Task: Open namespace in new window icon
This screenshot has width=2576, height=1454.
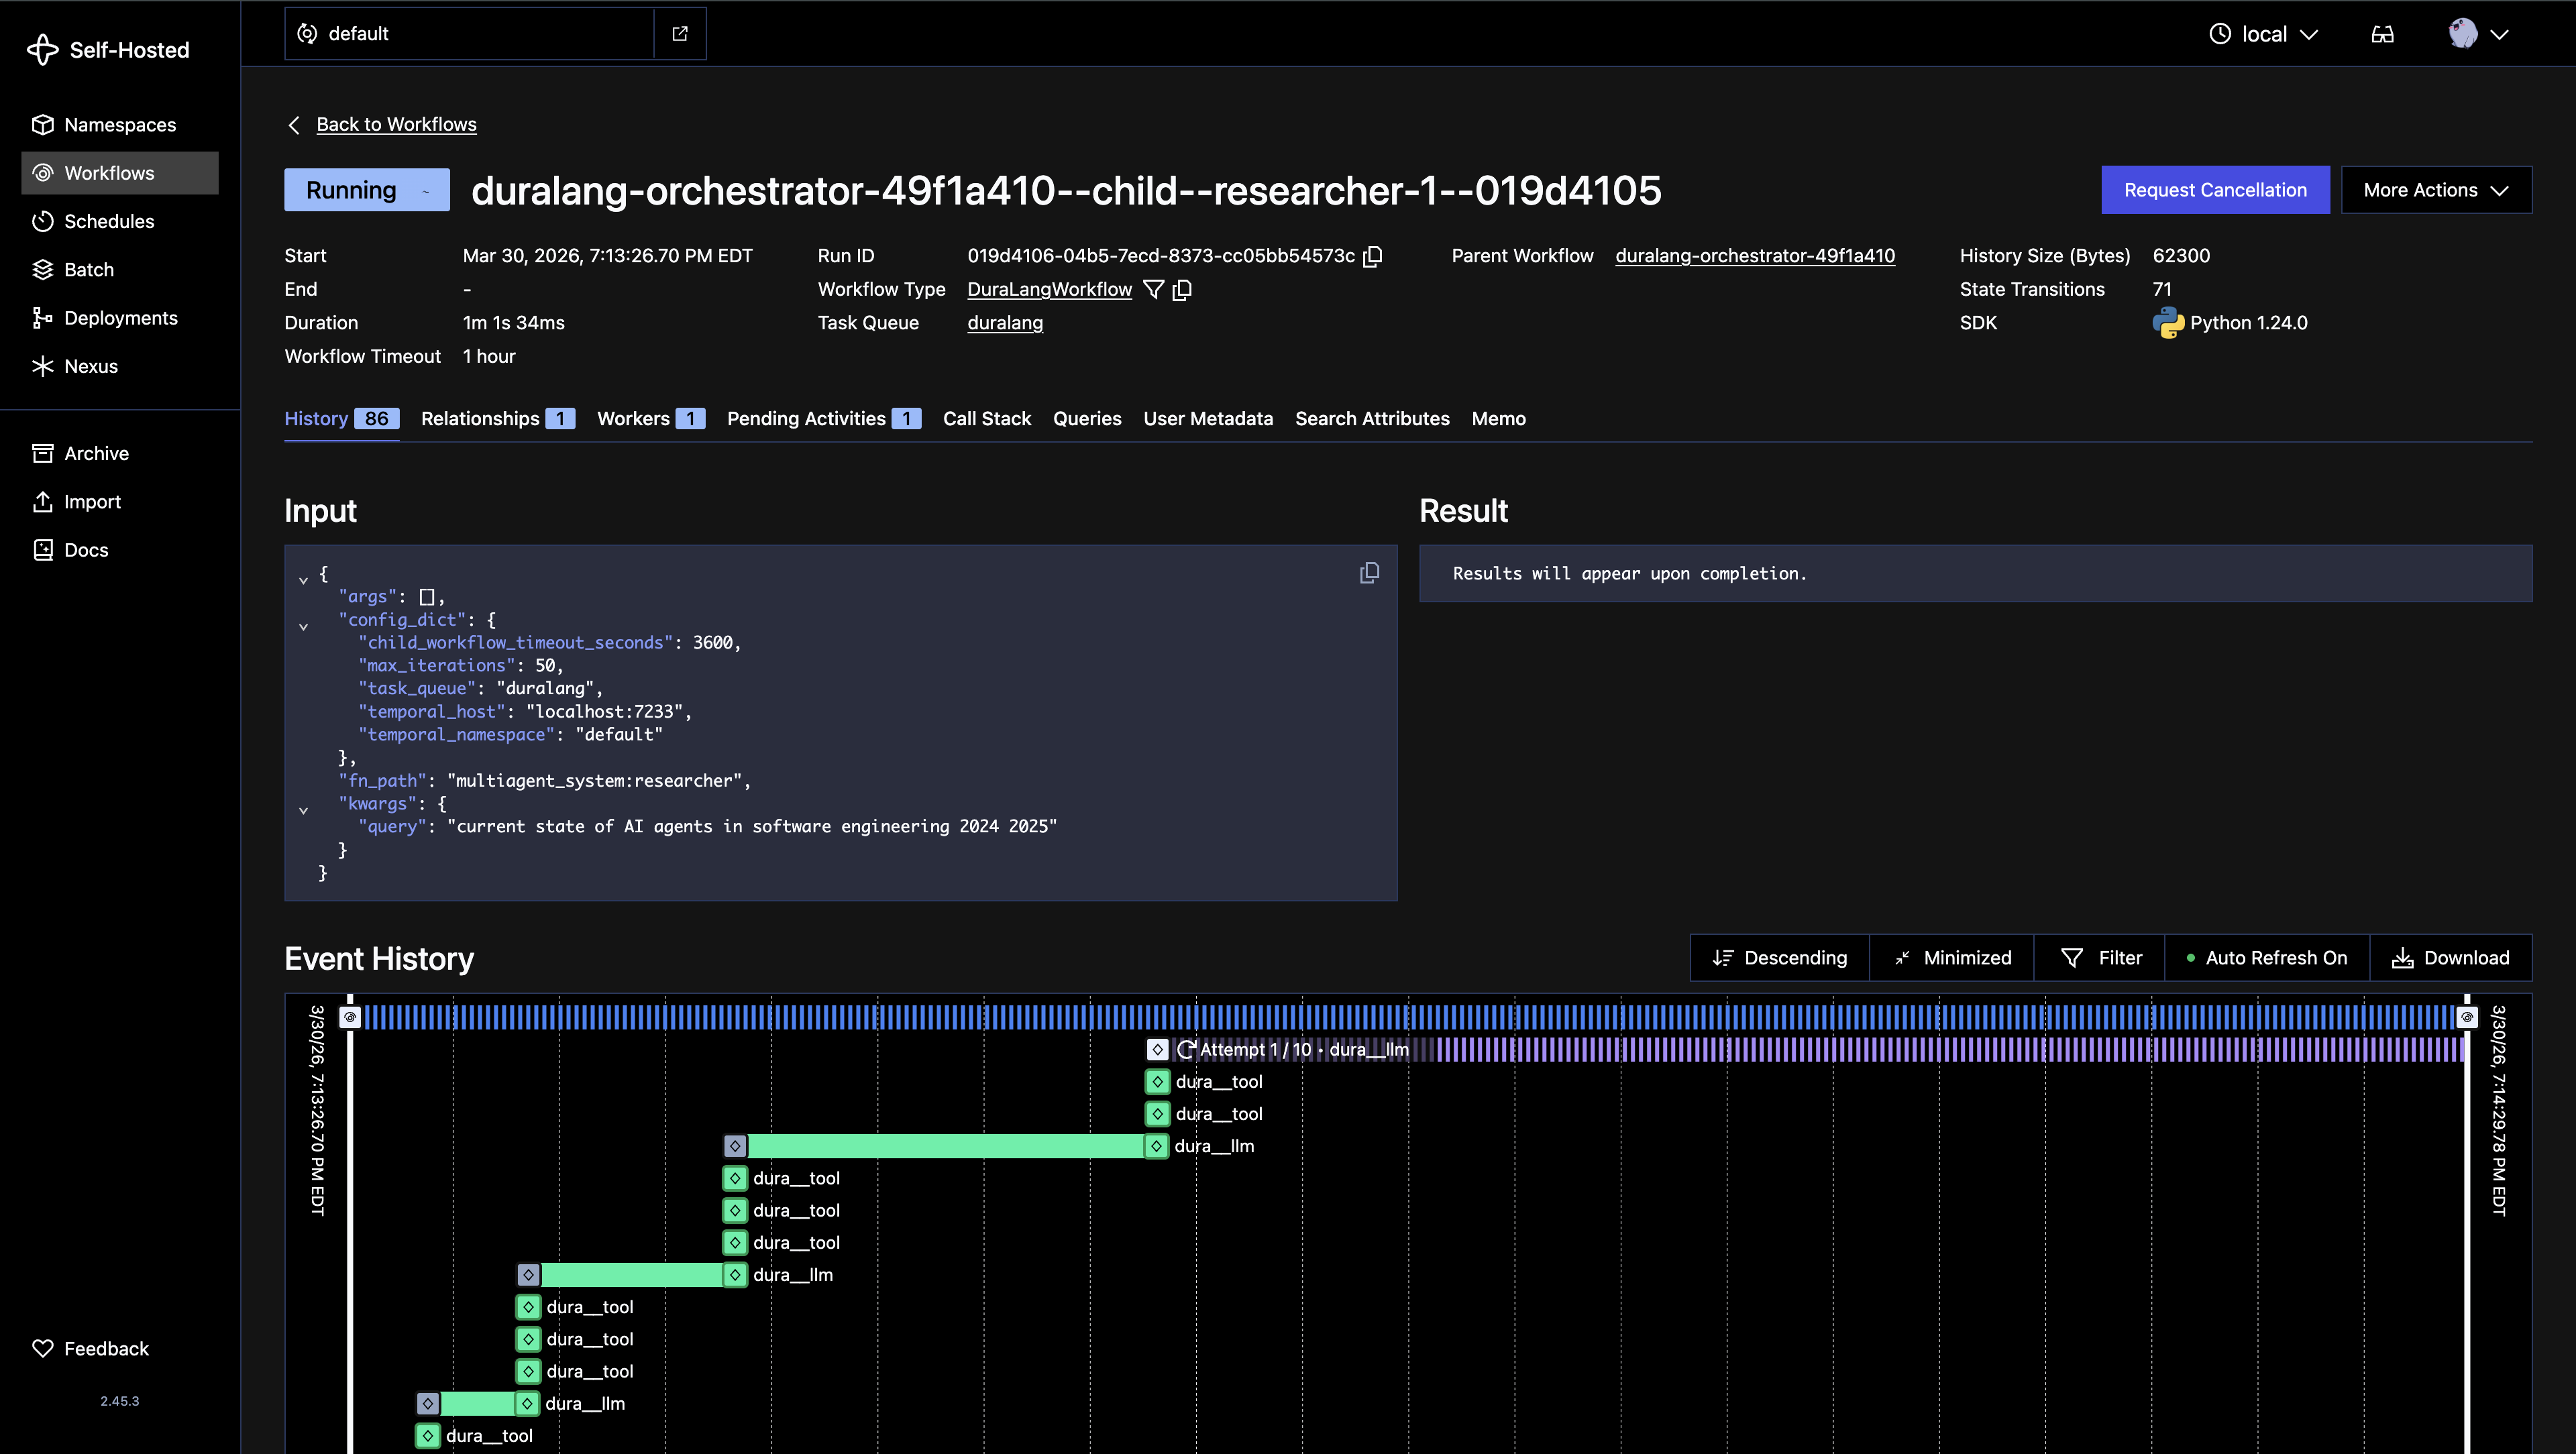Action: point(680,34)
